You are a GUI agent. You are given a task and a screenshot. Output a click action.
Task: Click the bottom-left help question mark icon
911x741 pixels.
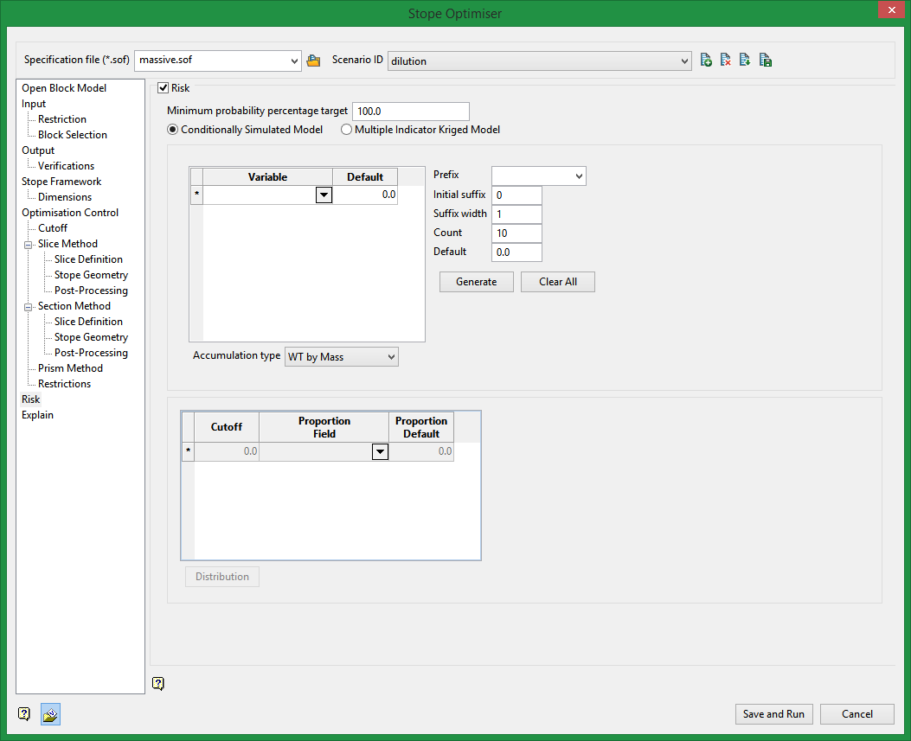(24, 714)
